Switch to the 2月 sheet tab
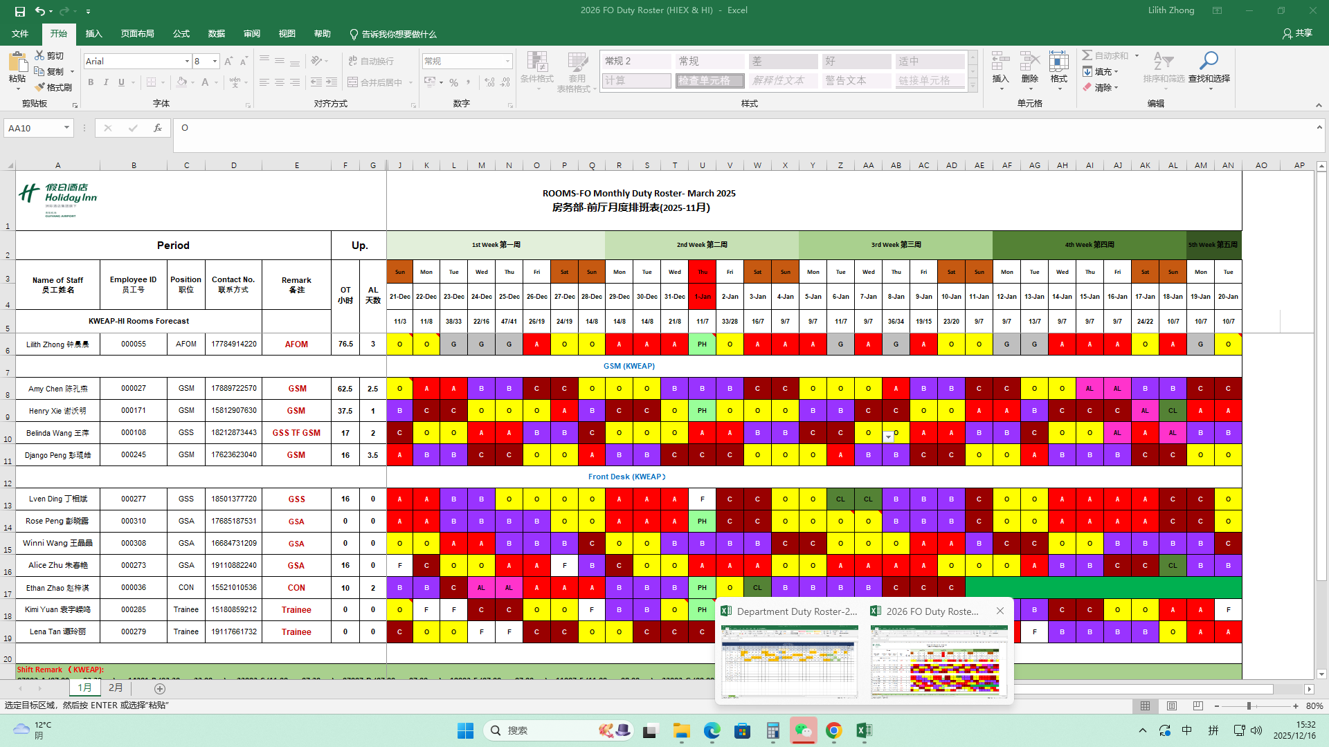Image resolution: width=1329 pixels, height=747 pixels. pos(116,688)
